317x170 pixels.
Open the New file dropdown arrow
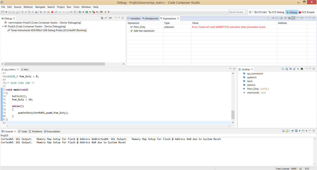click(x=6, y=12)
